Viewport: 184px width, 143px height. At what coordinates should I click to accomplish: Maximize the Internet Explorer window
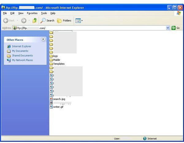tap(175, 8)
